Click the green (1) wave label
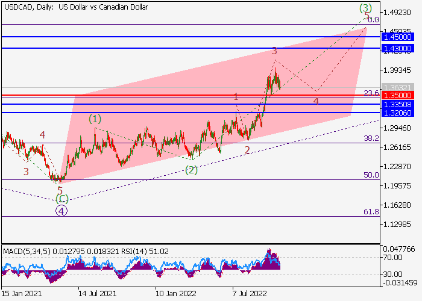This screenshot has height=301, width=422. point(95,119)
